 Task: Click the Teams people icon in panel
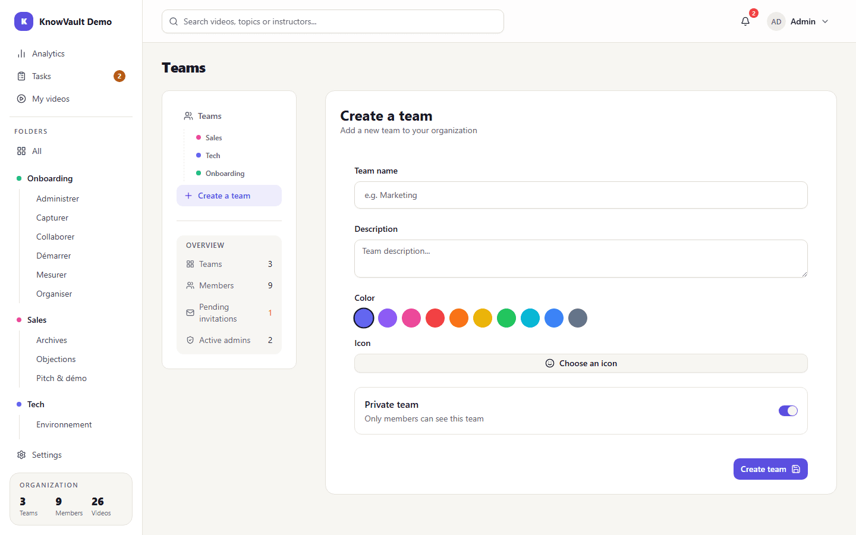[188, 116]
